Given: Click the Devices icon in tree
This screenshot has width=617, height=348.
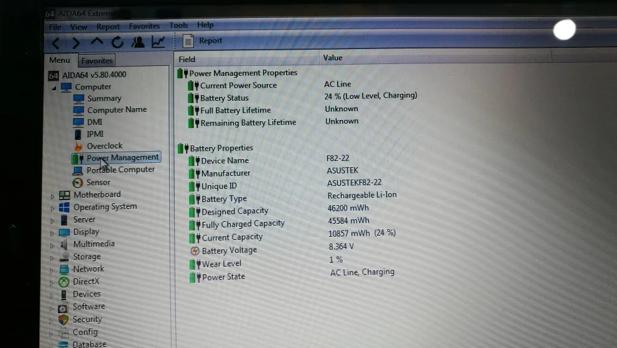Looking at the screenshot, I should pos(63,294).
